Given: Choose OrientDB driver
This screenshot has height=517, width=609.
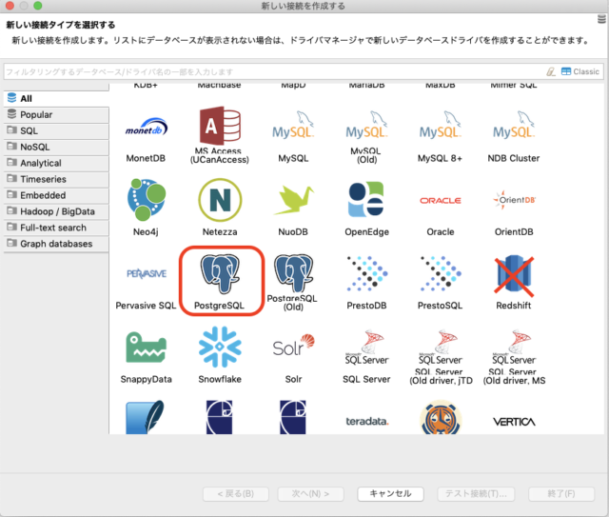Looking at the screenshot, I should pos(514,200).
